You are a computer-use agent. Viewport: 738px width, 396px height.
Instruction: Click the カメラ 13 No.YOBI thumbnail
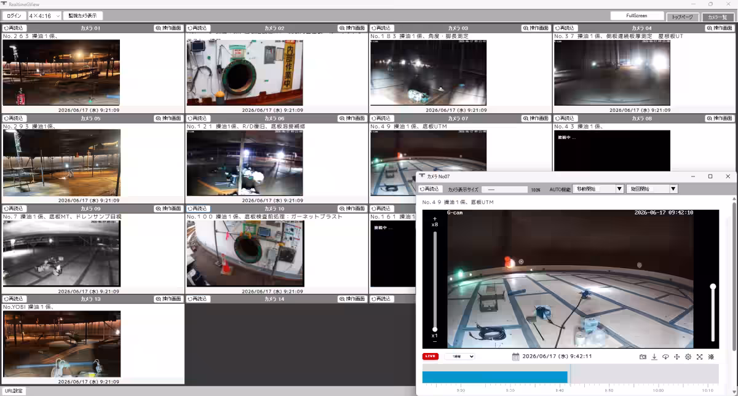[61, 344]
